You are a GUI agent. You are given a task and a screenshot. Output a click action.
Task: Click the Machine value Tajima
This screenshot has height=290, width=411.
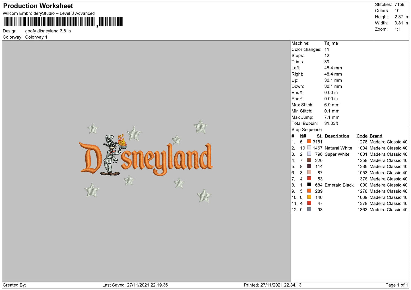(x=331, y=43)
